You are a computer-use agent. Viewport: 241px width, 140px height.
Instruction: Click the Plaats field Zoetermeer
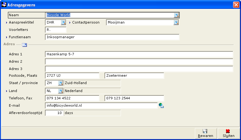pyautogui.click(x=134, y=76)
